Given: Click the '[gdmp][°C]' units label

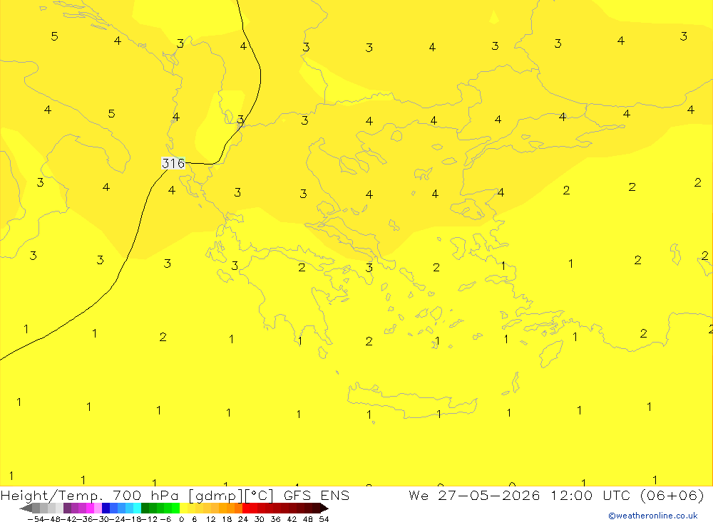Looking at the screenshot, I should tap(230, 495).
